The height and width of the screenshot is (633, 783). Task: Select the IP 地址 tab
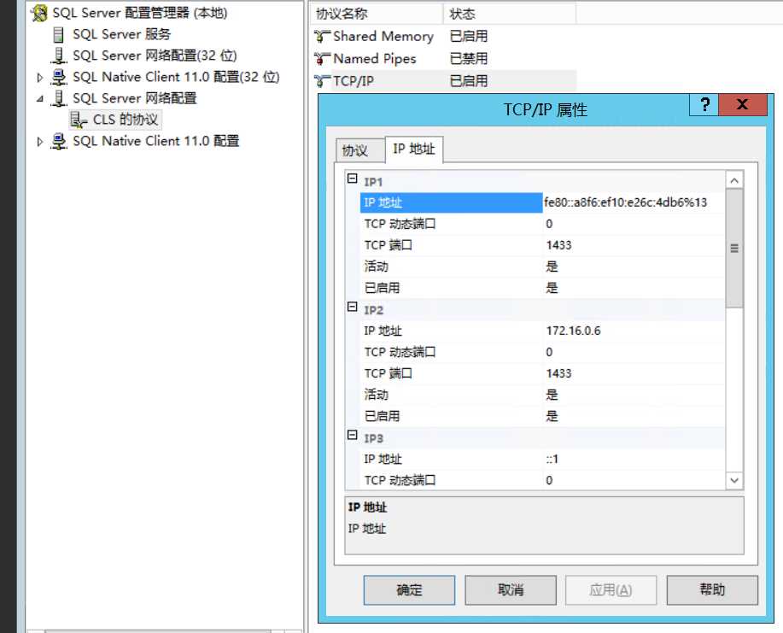414,149
